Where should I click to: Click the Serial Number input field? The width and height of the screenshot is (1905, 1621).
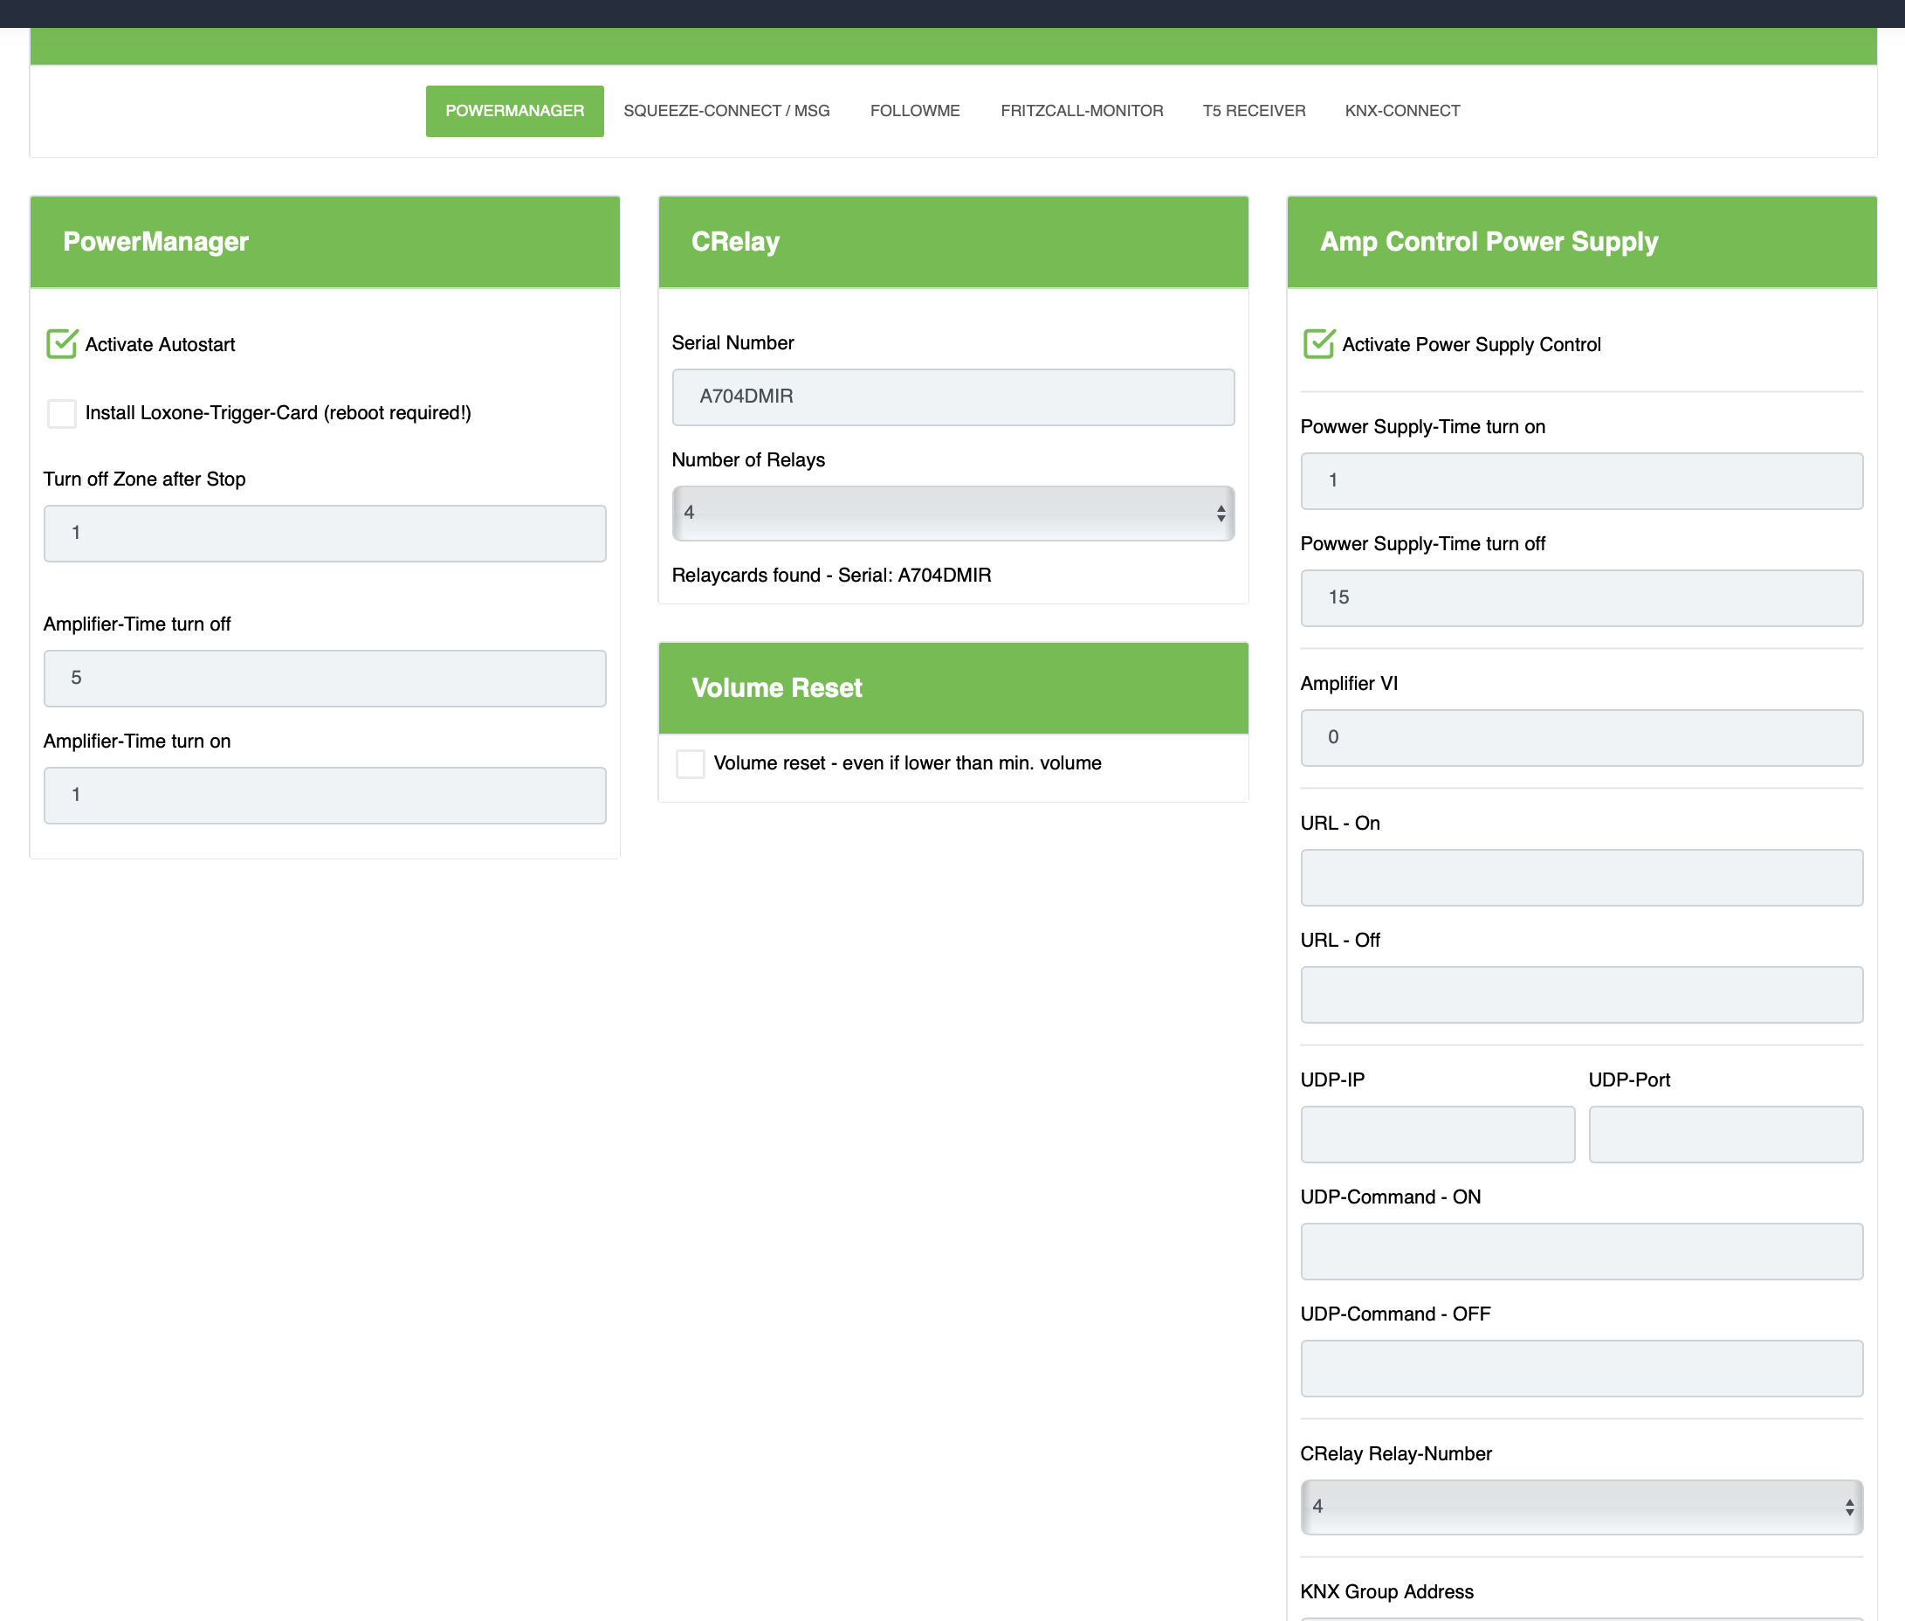[952, 397]
